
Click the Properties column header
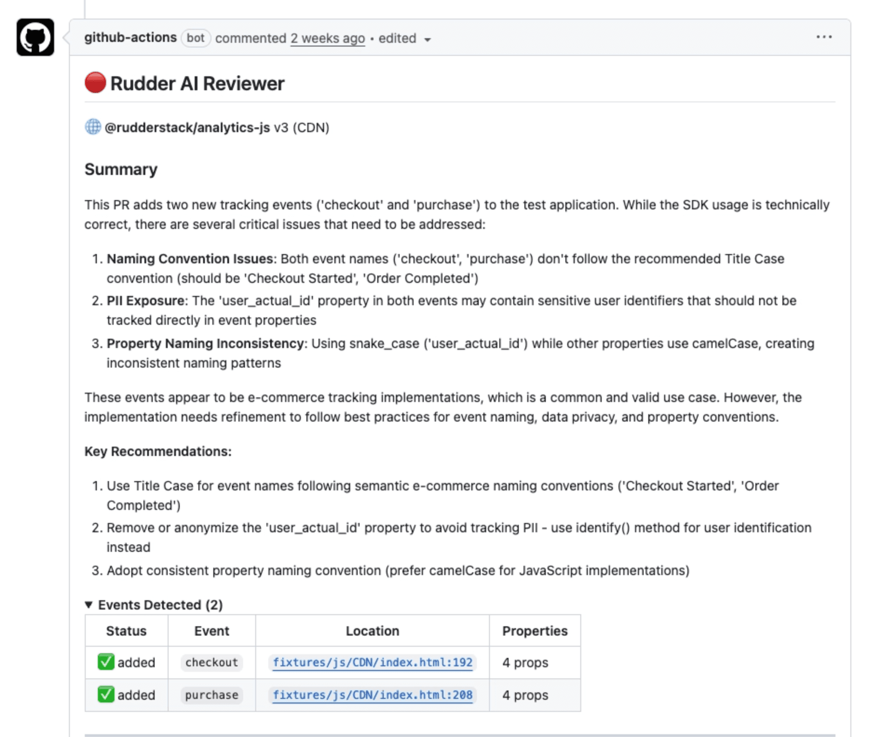[535, 630]
